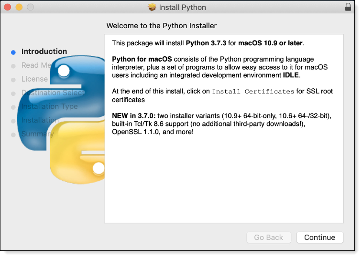
Task: Click the bold 'NEW in 3.7.0:' text
Action: 134,116
